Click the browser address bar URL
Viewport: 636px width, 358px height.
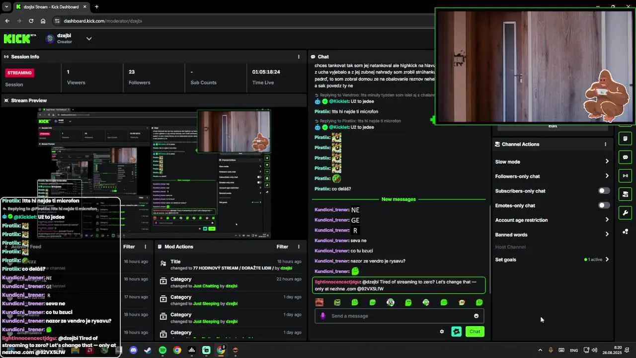click(x=103, y=21)
